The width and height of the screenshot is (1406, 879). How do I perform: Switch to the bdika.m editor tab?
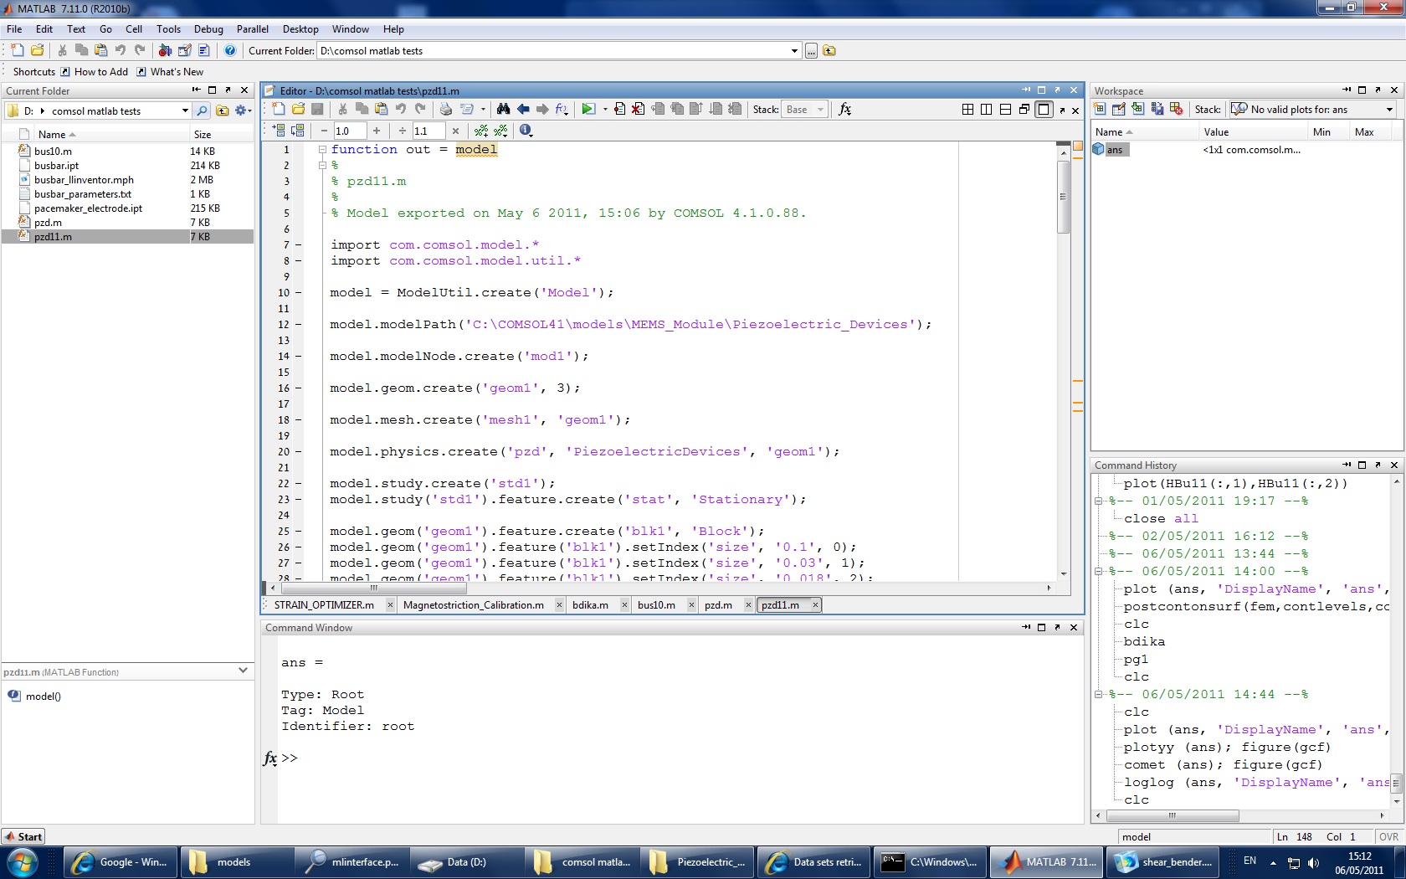click(x=590, y=605)
